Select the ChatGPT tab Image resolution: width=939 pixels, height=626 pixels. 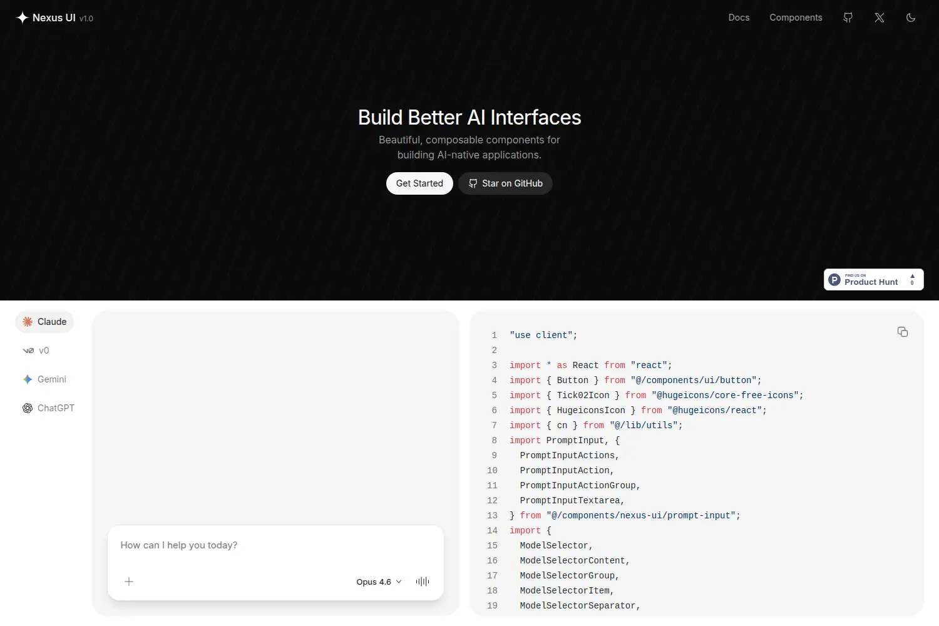click(x=48, y=408)
